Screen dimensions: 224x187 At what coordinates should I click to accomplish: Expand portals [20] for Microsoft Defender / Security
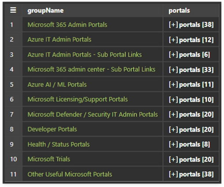click(x=191, y=114)
